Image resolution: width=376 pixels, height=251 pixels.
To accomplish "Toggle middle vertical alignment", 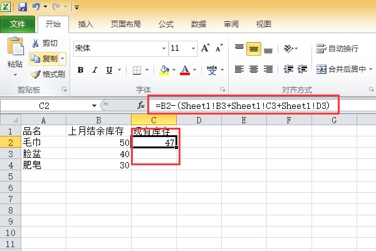I will tap(254, 49).
